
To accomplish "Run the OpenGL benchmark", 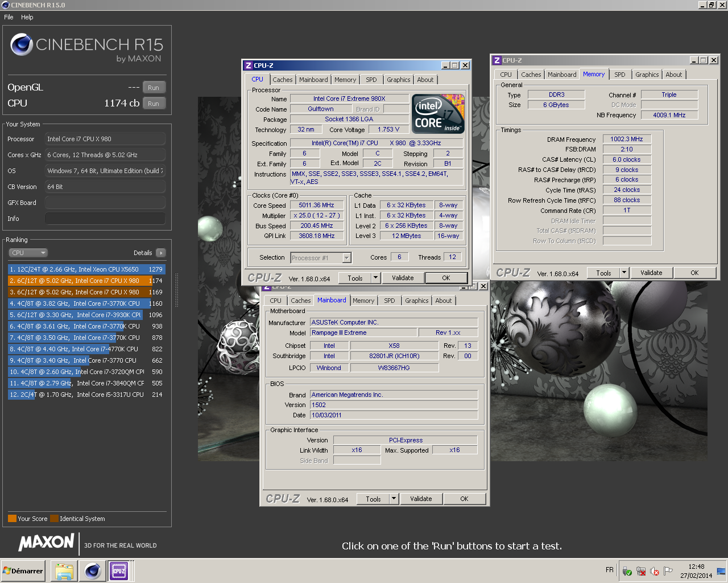I will tap(154, 88).
